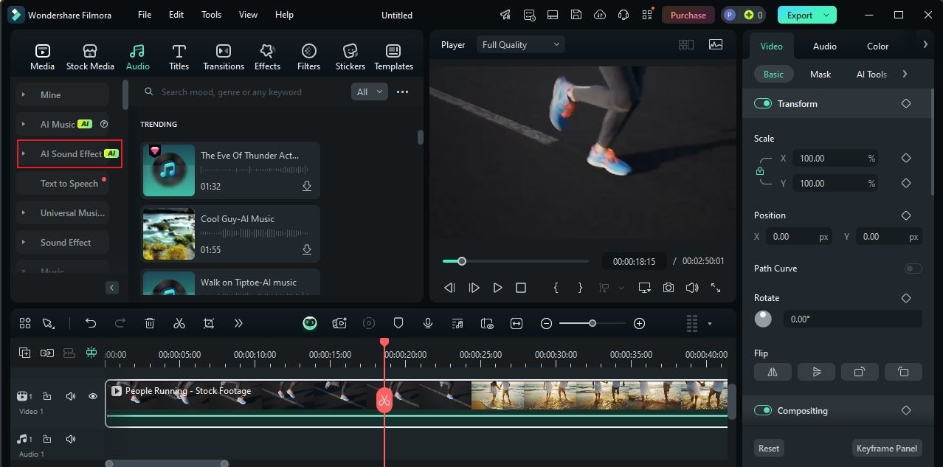Switch to the Audio properties tab
Viewport: 943px width, 467px height.
click(x=824, y=46)
